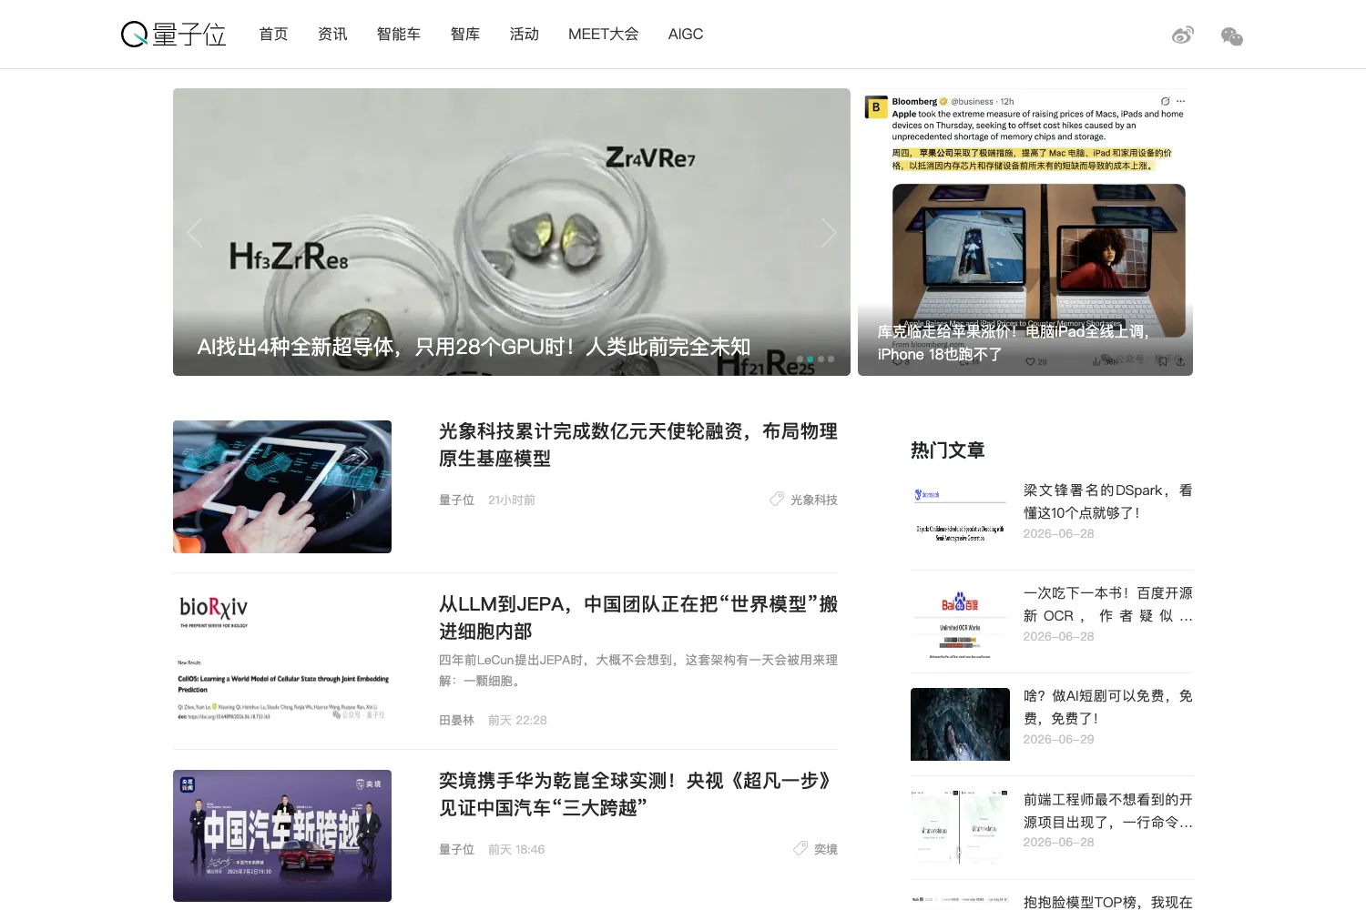This screenshot has width=1366, height=910.
Task: Open 量子位 author link under 奕境 article
Action: (456, 849)
